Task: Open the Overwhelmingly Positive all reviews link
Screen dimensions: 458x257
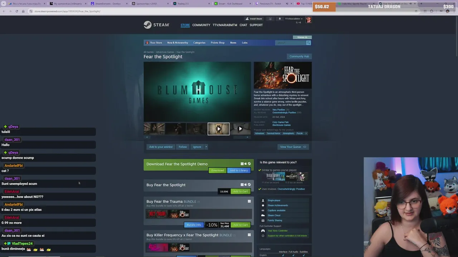Action: click(284, 112)
